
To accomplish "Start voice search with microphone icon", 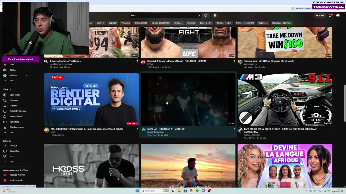I will [x=215, y=15].
